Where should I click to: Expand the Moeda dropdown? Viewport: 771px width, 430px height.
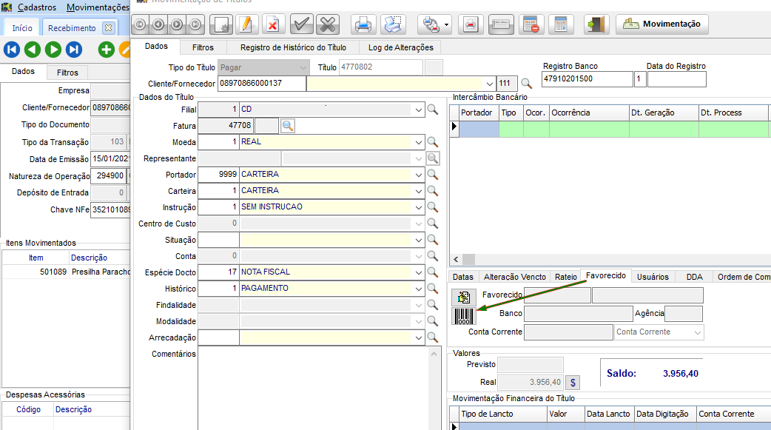(419, 141)
